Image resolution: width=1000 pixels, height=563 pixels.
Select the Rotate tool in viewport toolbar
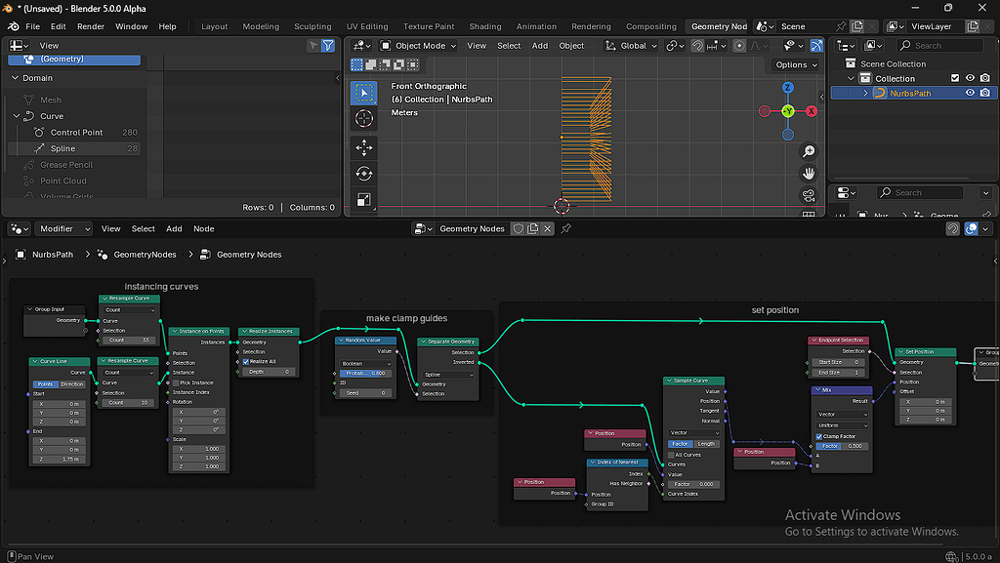tap(363, 174)
